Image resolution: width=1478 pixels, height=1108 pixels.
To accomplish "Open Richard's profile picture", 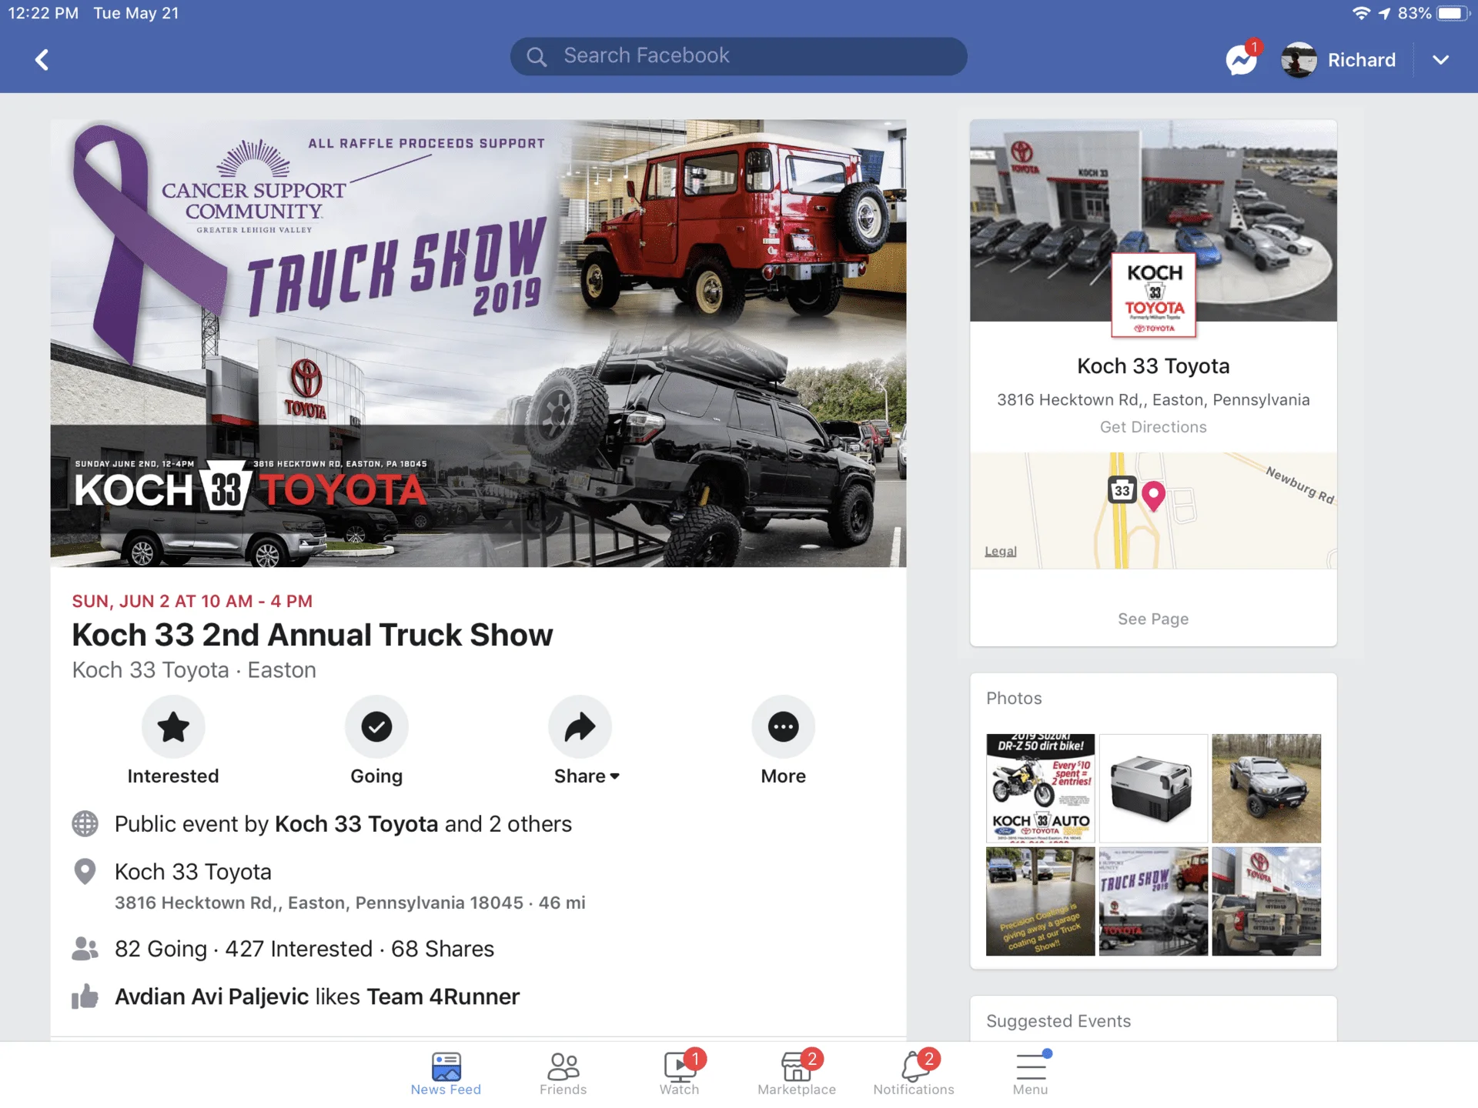I will 1299,60.
